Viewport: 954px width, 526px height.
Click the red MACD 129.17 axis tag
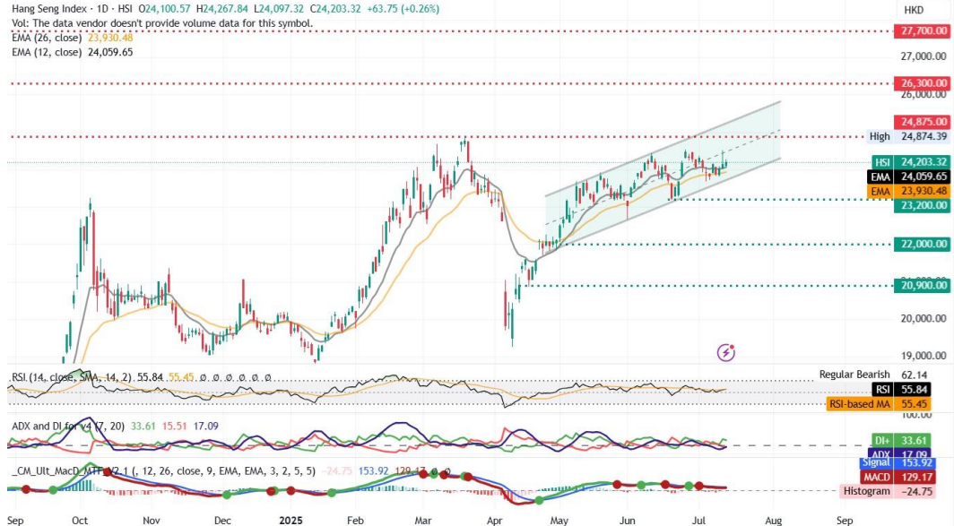click(x=897, y=478)
